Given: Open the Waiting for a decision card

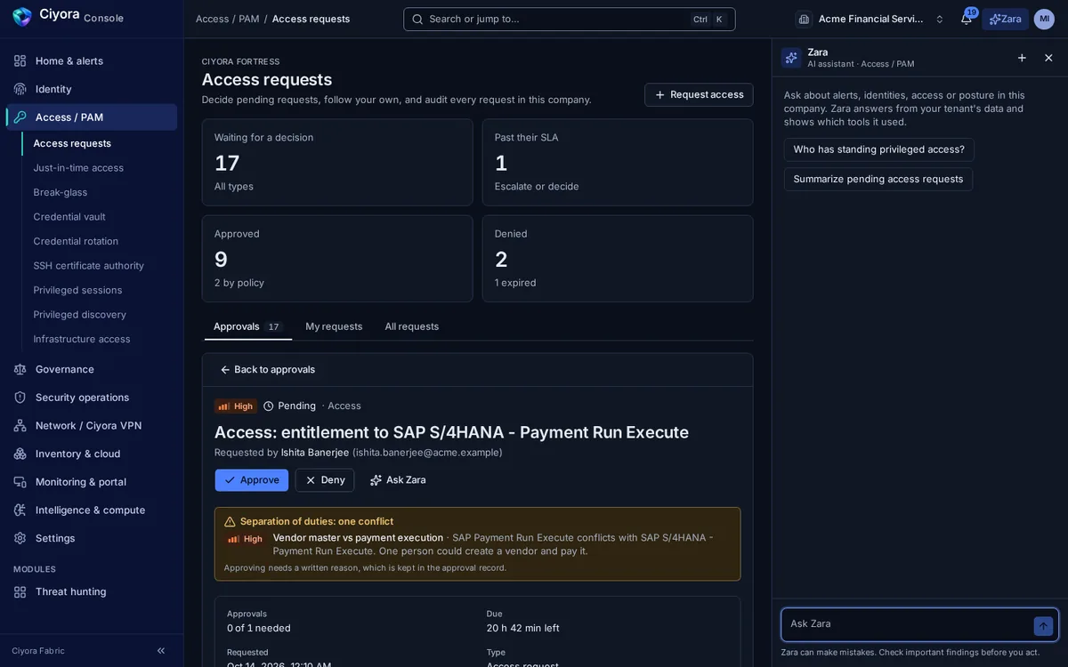Looking at the screenshot, I should (x=337, y=163).
